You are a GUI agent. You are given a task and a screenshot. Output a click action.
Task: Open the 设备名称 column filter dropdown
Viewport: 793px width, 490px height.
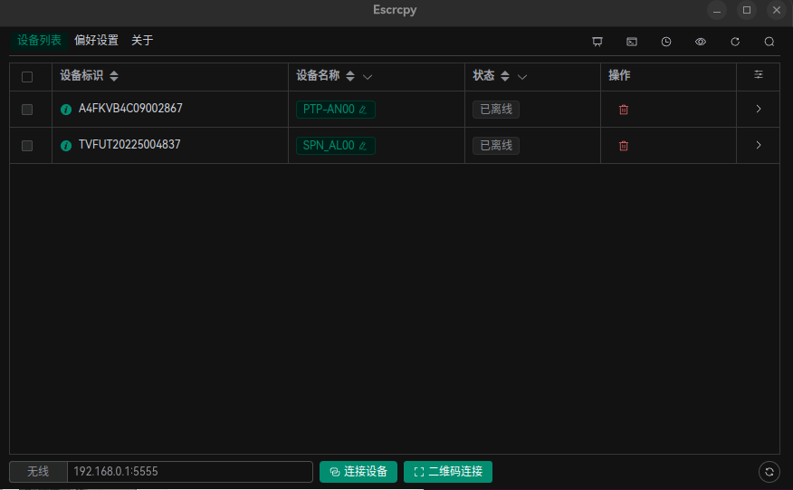click(368, 77)
